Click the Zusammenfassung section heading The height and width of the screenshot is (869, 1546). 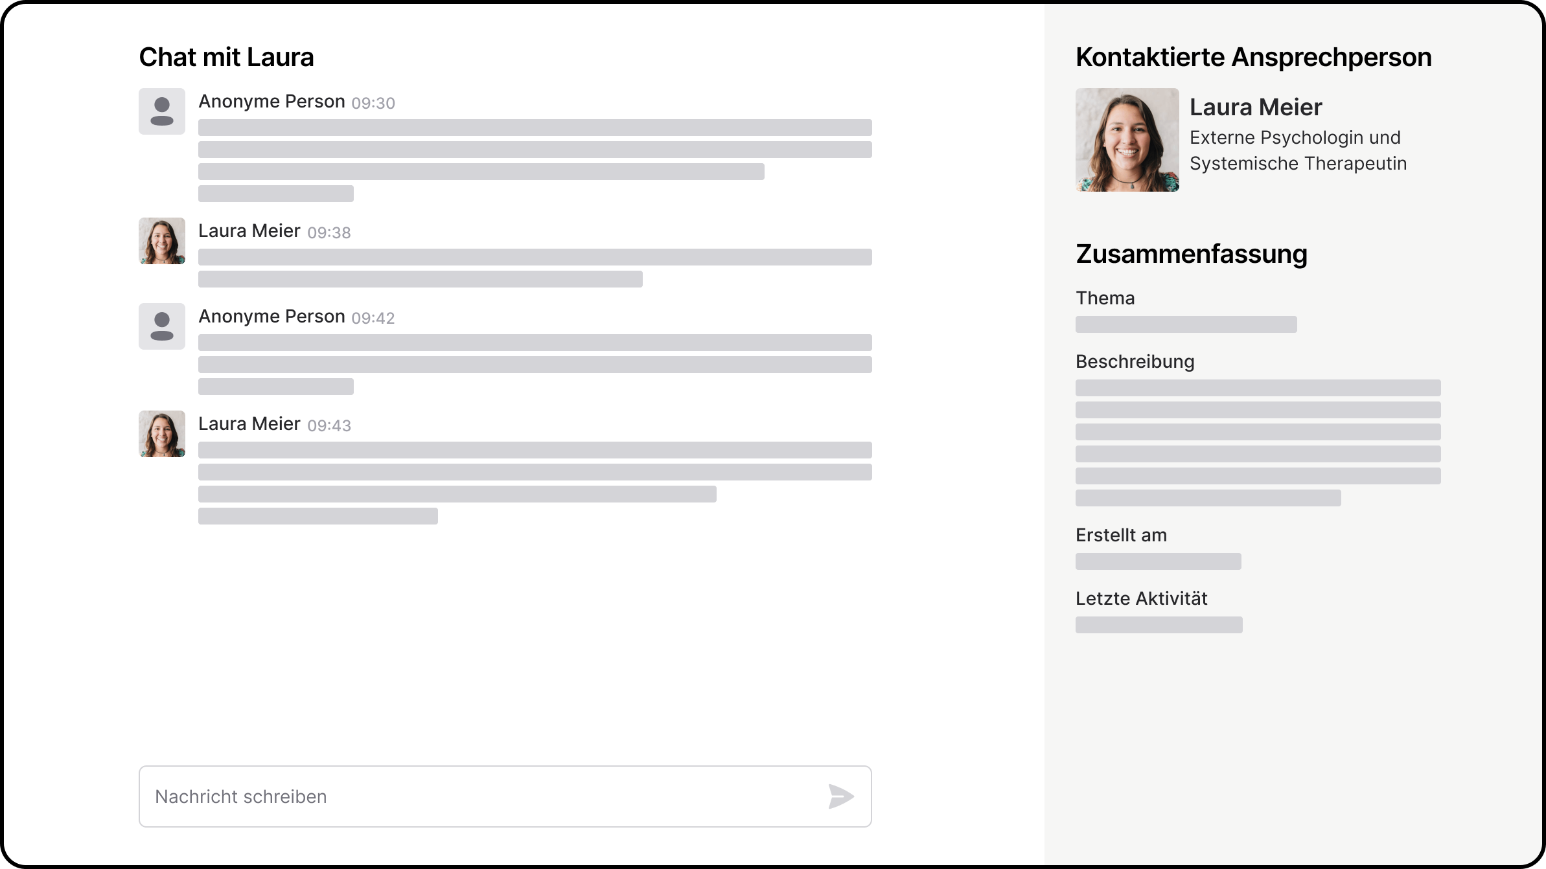(1191, 254)
